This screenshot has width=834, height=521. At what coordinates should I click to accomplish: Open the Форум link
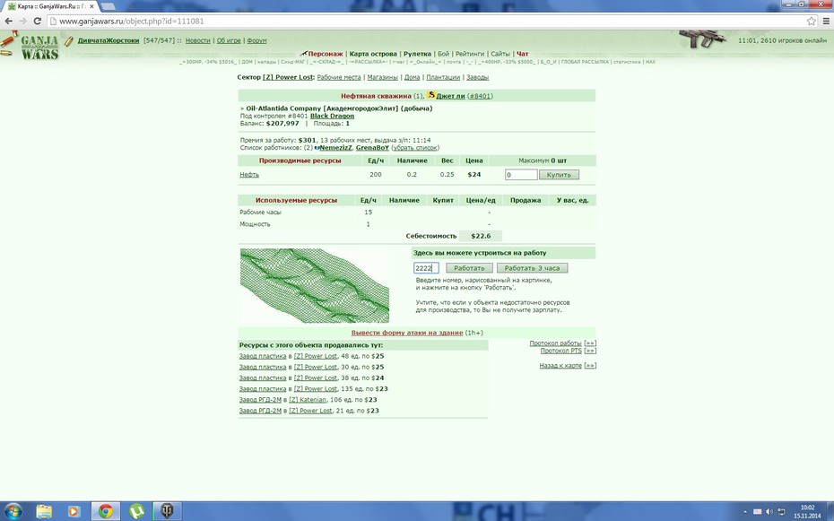pos(256,40)
